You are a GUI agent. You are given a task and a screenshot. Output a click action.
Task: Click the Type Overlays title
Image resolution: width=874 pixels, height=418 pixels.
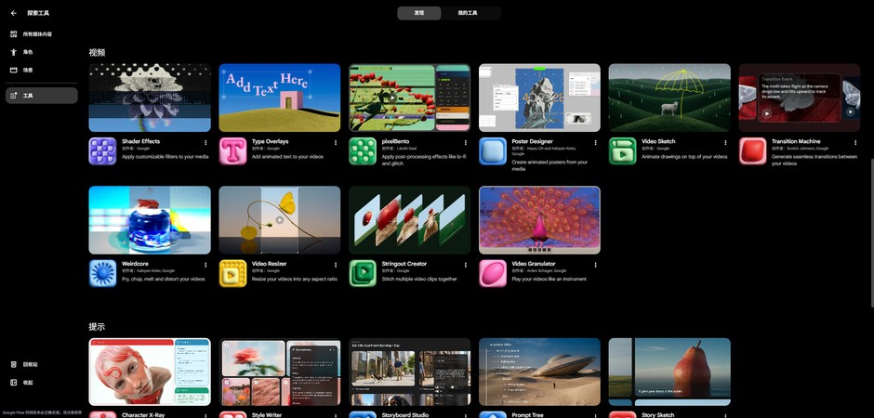(x=271, y=141)
